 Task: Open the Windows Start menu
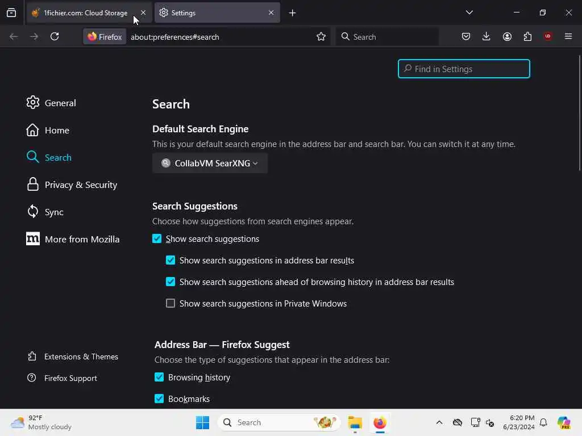coord(202,422)
